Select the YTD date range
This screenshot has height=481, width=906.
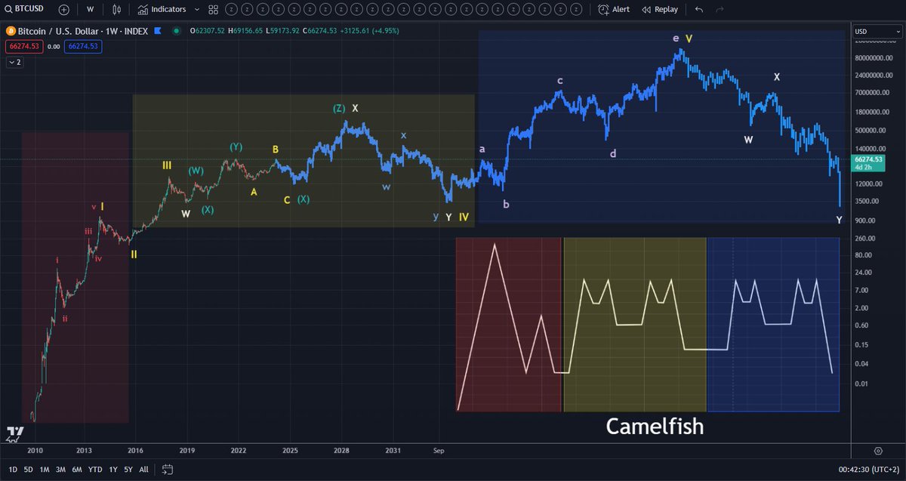pyautogui.click(x=95, y=470)
